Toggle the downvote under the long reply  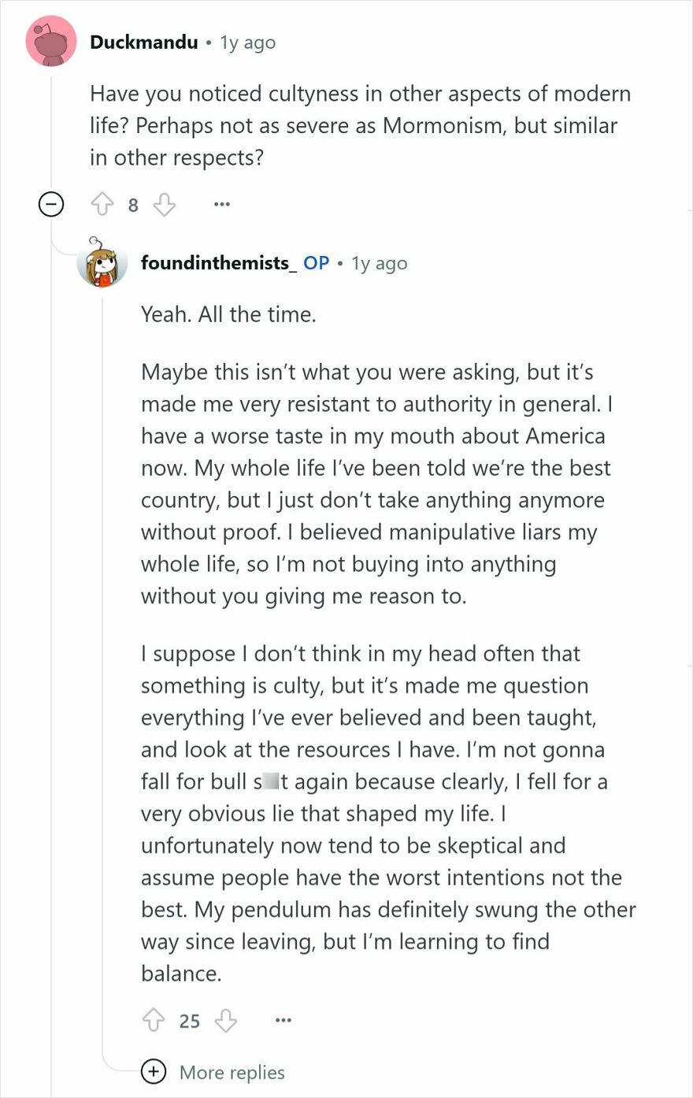227,1021
